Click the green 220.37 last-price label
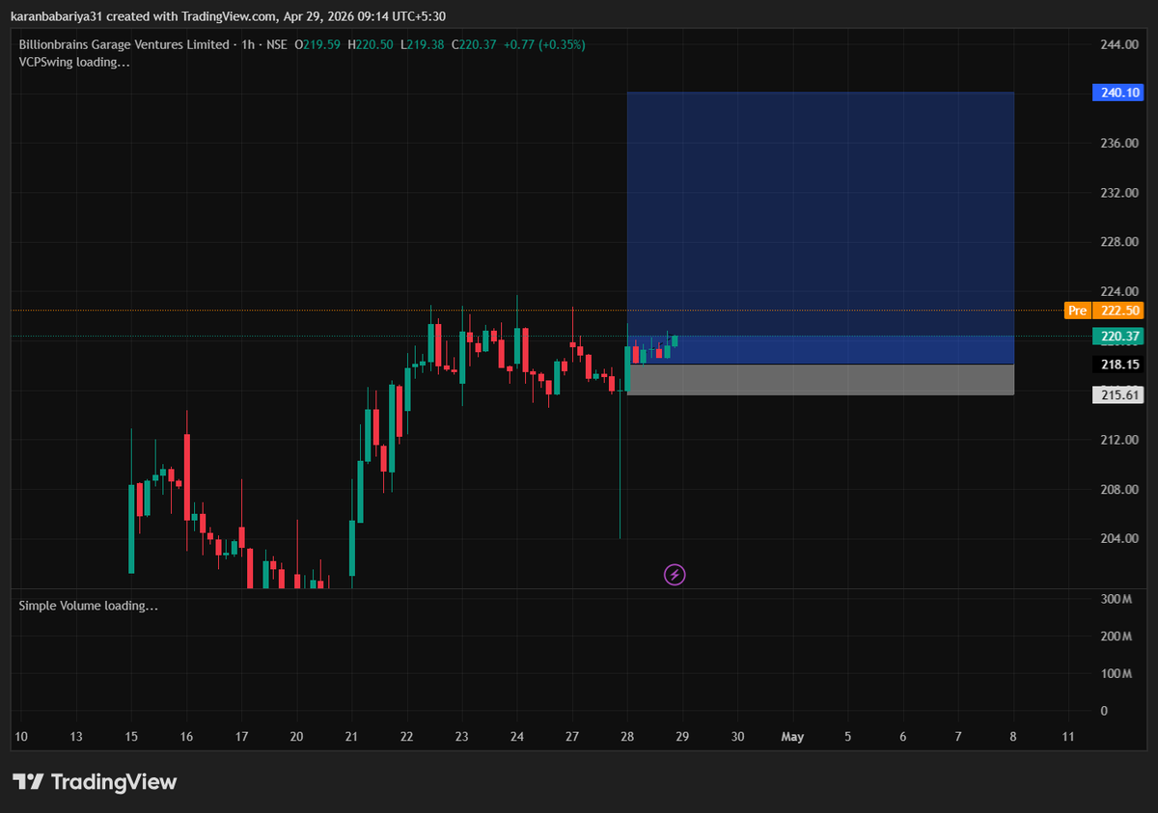 point(1117,336)
